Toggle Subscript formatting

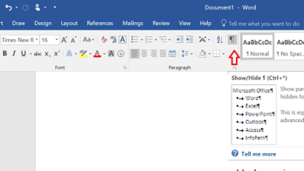click(47, 54)
